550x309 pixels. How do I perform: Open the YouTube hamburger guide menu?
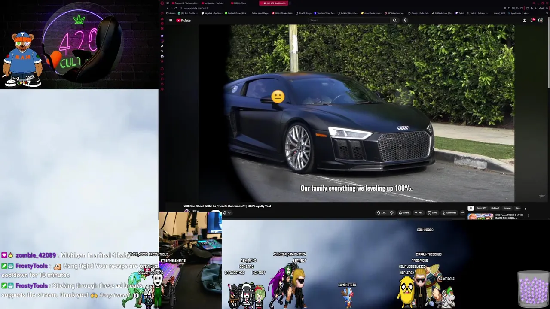click(171, 20)
